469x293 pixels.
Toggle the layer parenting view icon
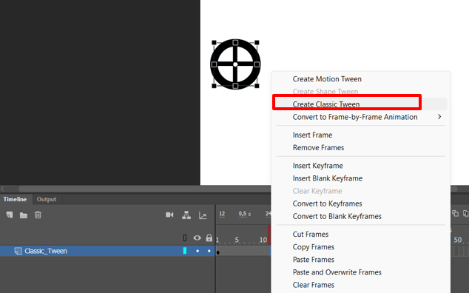(186, 215)
